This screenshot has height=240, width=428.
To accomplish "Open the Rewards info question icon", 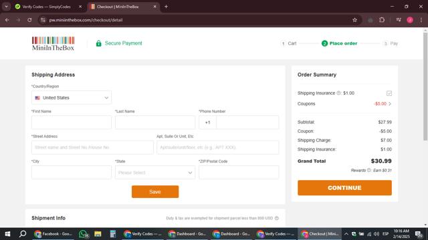I will pyautogui.click(x=369, y=171).
